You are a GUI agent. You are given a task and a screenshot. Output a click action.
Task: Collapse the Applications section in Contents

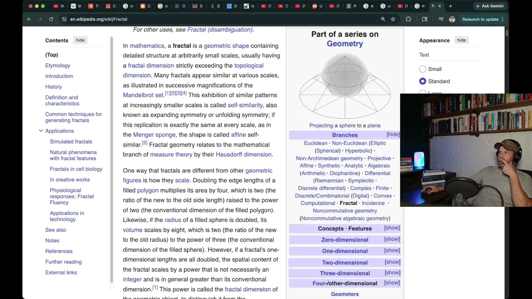tap(41, 131)
